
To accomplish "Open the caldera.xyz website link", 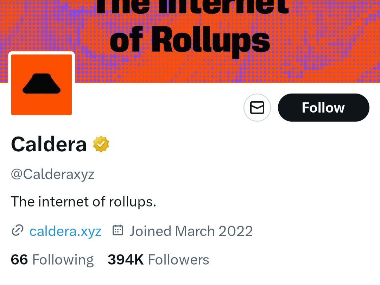I will [x=65, y=231].
